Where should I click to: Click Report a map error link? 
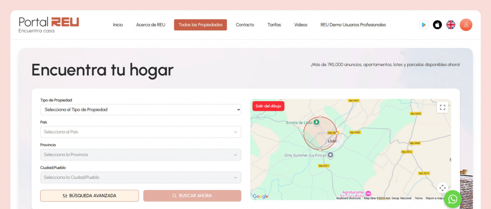pyautogui.click(x=434, y=198)
